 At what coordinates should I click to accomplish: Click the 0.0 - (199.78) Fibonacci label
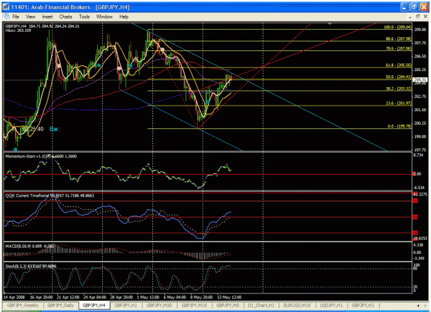click(400, 126)
